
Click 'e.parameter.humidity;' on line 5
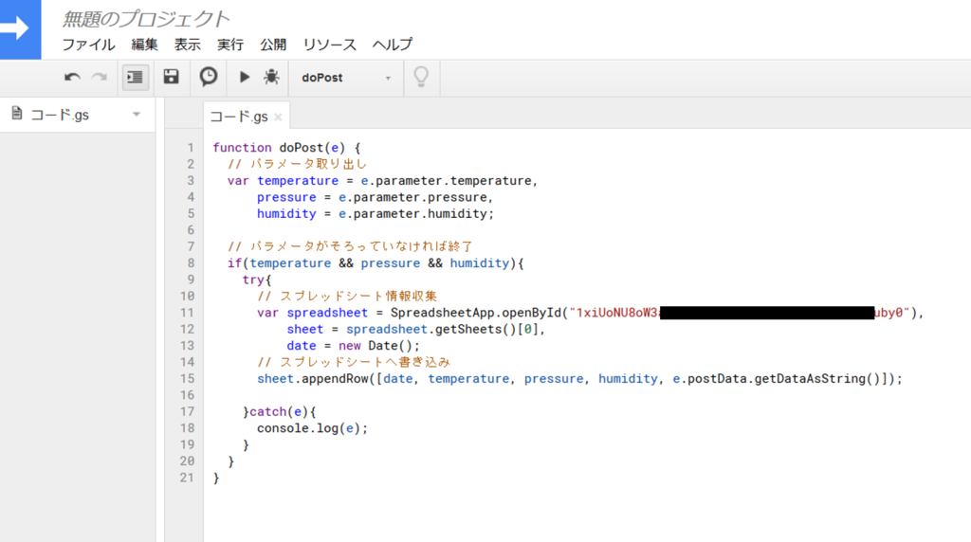point(416,213)
